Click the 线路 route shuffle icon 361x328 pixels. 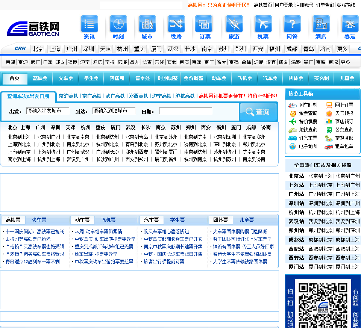coord(176,24)
